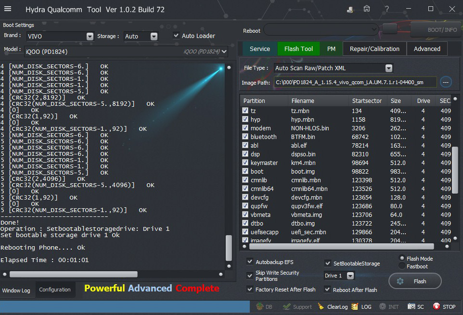Uncheck the Auto Loader checkbox
Screen dimensions: 463x315
point(176,36)
